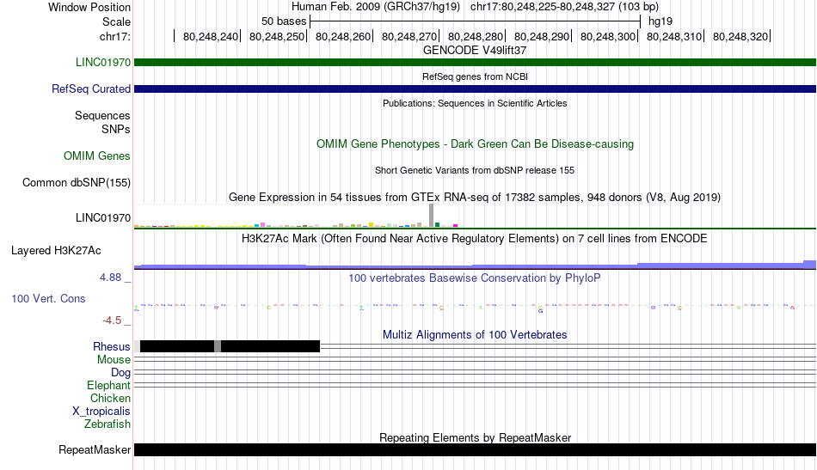The height and width of the screenshot is (470, 817).
Task: Open H3K27Ac Mark track title
Action: 475,239
